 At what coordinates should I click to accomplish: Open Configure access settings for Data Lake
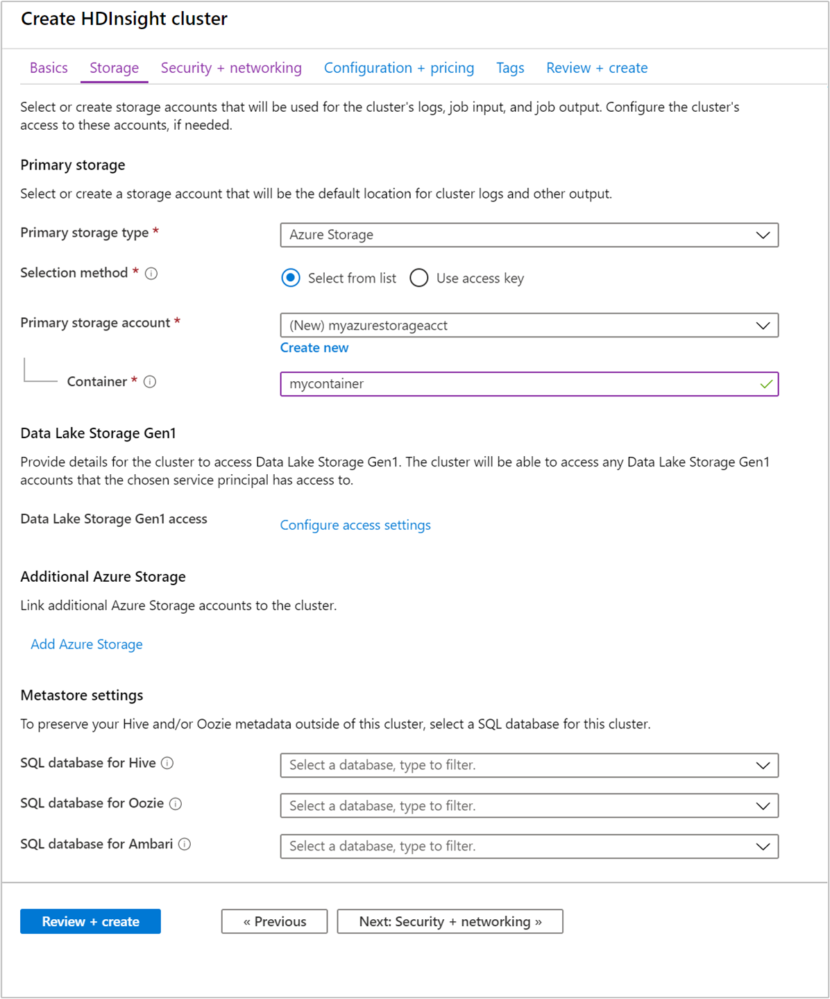pos(355,525)
